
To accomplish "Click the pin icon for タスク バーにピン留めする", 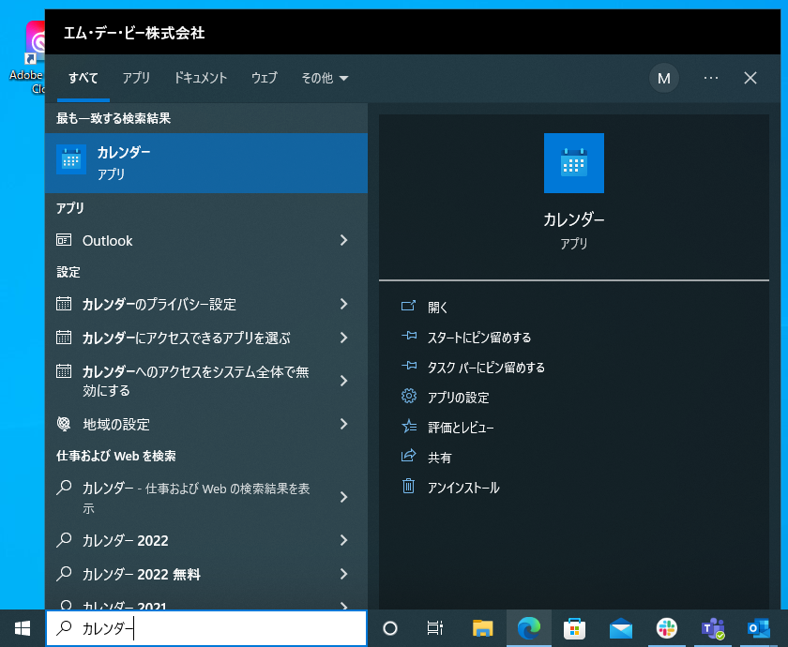I will pyautogui.click(x=409, y=367).
